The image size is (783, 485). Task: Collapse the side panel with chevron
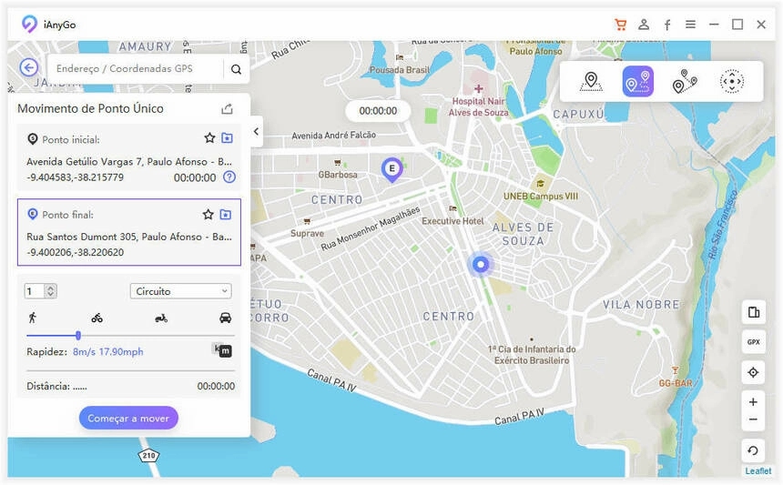(256, 132)
